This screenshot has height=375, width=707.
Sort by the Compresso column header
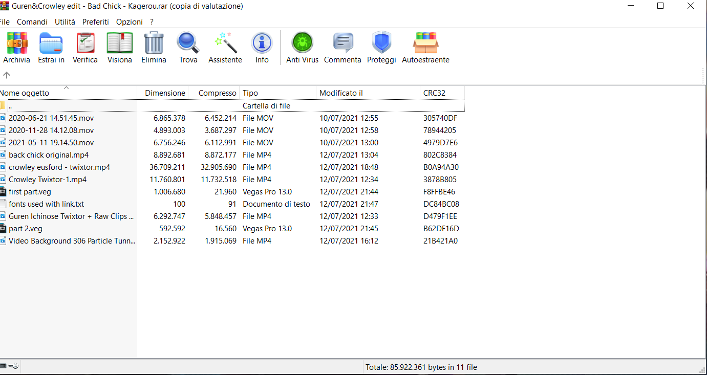pos(214,93)
